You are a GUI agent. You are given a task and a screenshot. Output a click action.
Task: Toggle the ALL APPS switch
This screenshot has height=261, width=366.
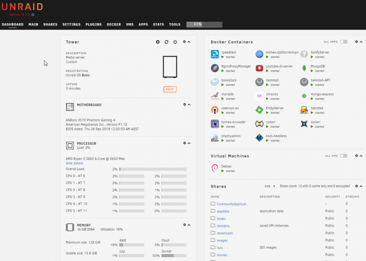point(344,42)
